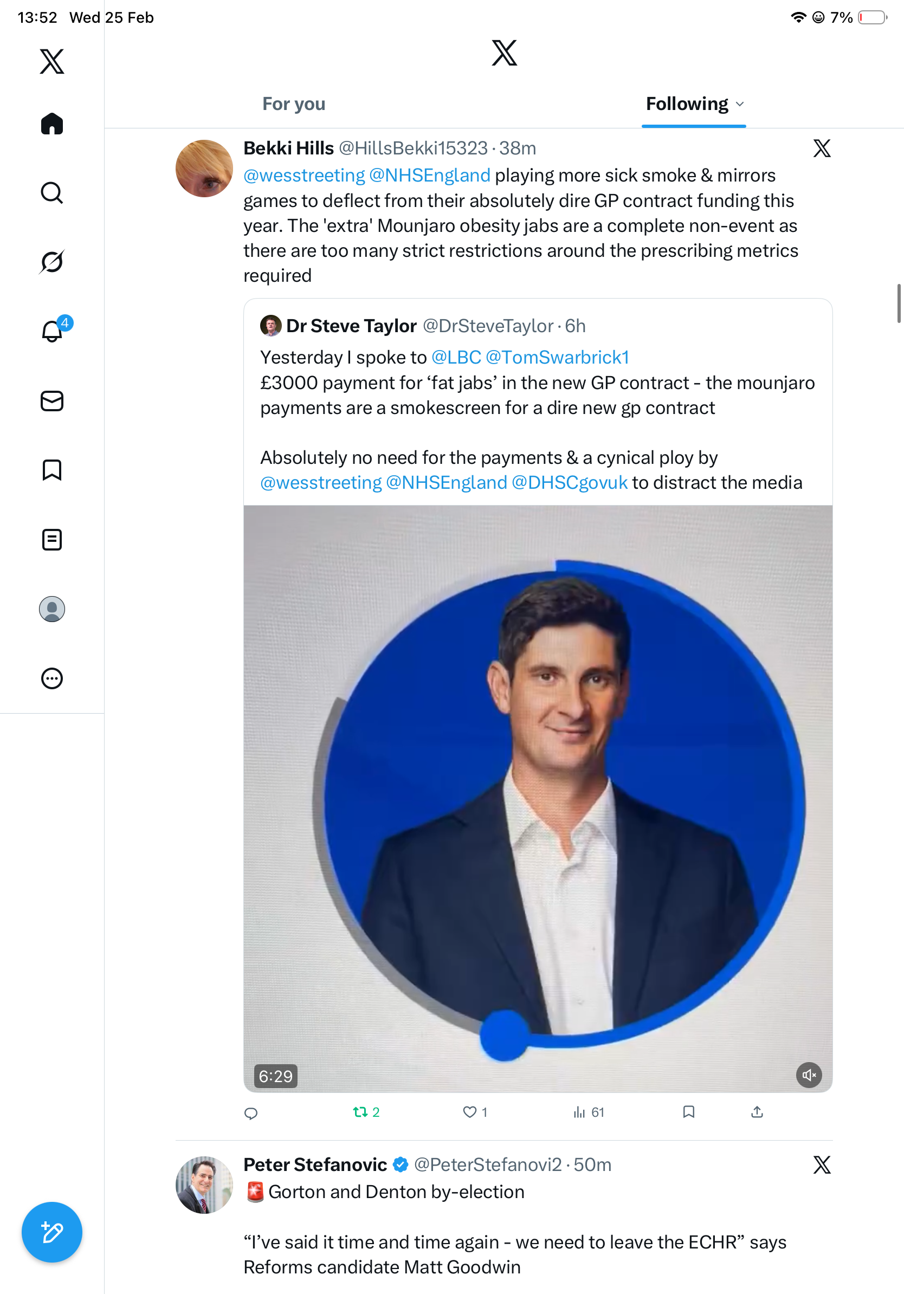Screen dimensions: 904x1294
Task: Open Grok menu on Peter Stefanovic's post
Action: click(x=822, y=1164)
